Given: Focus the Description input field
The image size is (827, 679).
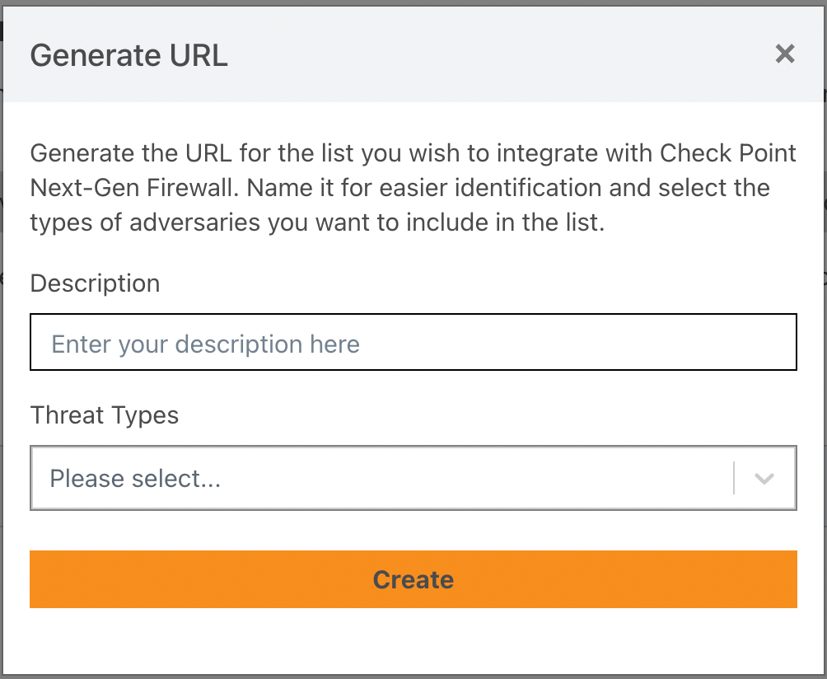Looking at the screenshot, I should pos(413,342).
